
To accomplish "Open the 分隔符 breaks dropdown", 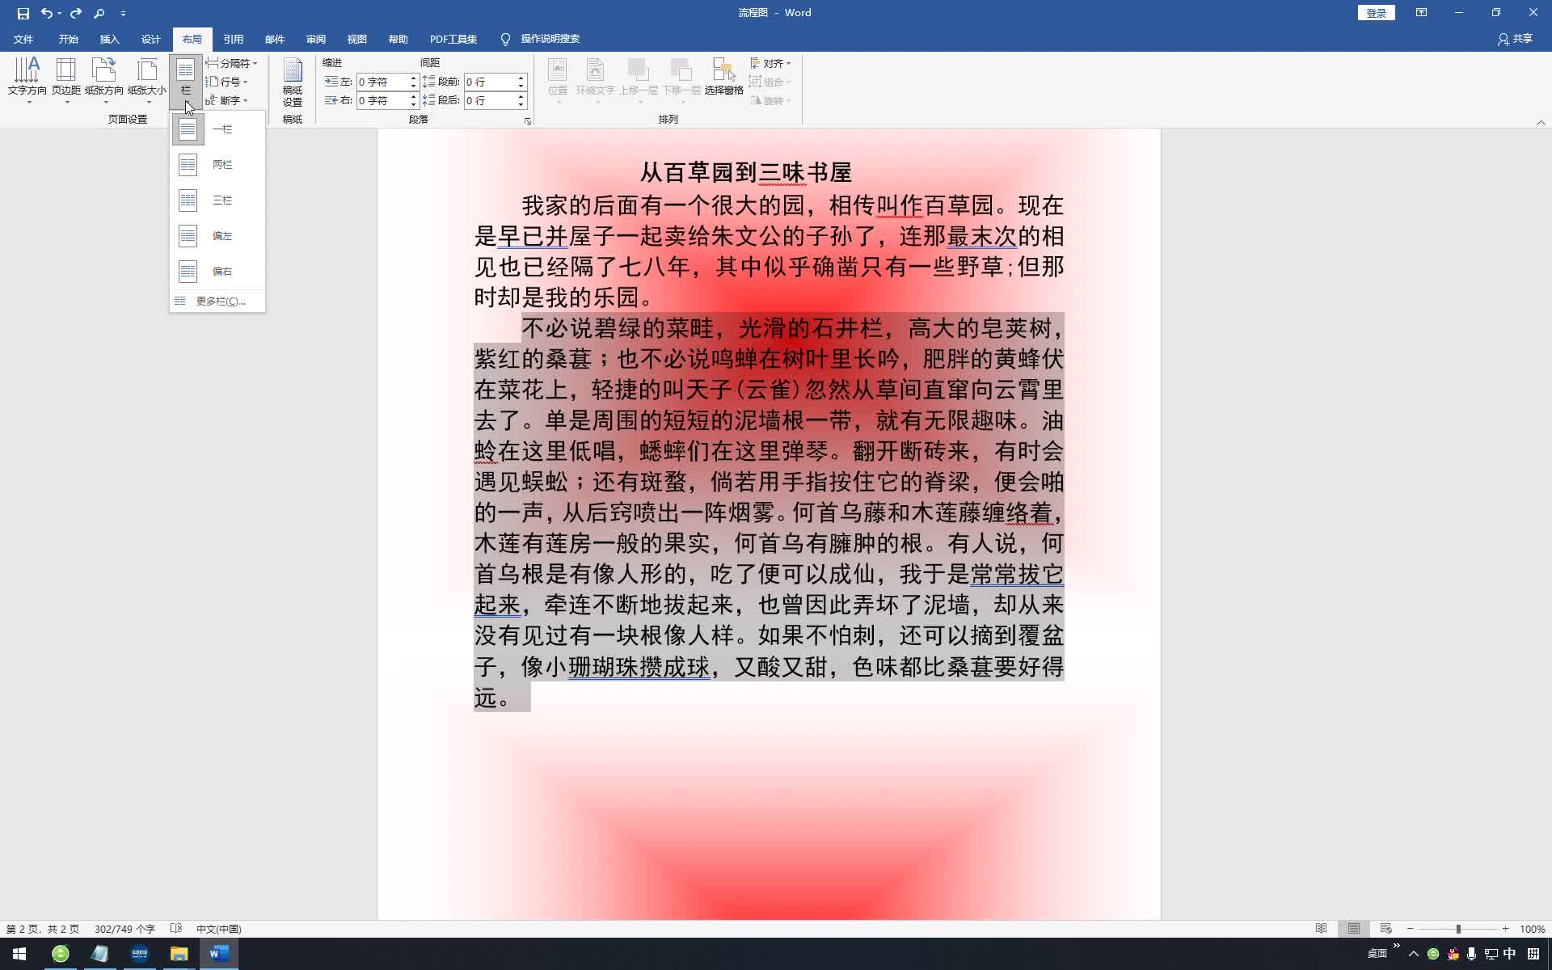I will [231, 63].
